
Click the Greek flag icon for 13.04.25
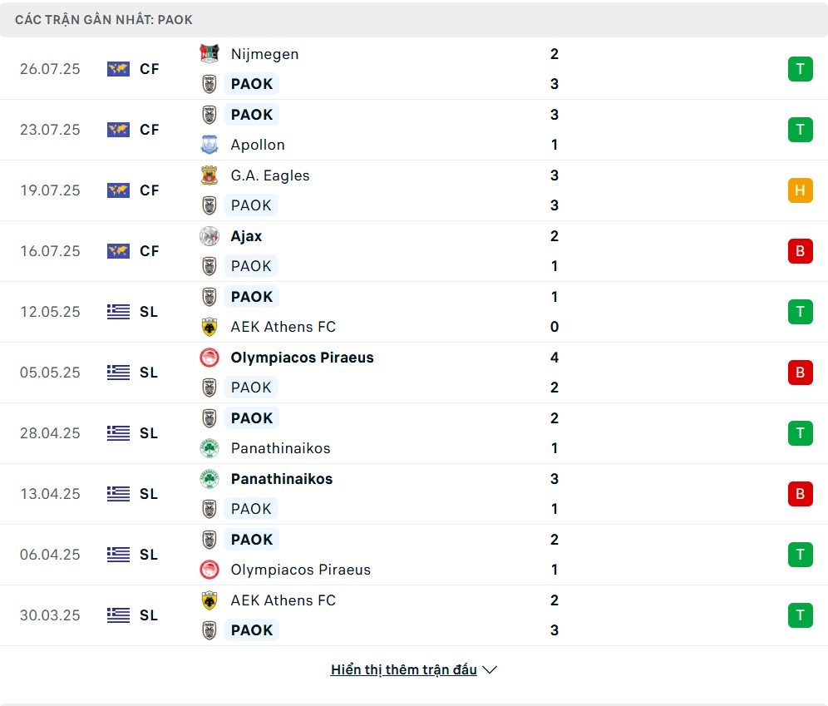[x=119, y=494]
